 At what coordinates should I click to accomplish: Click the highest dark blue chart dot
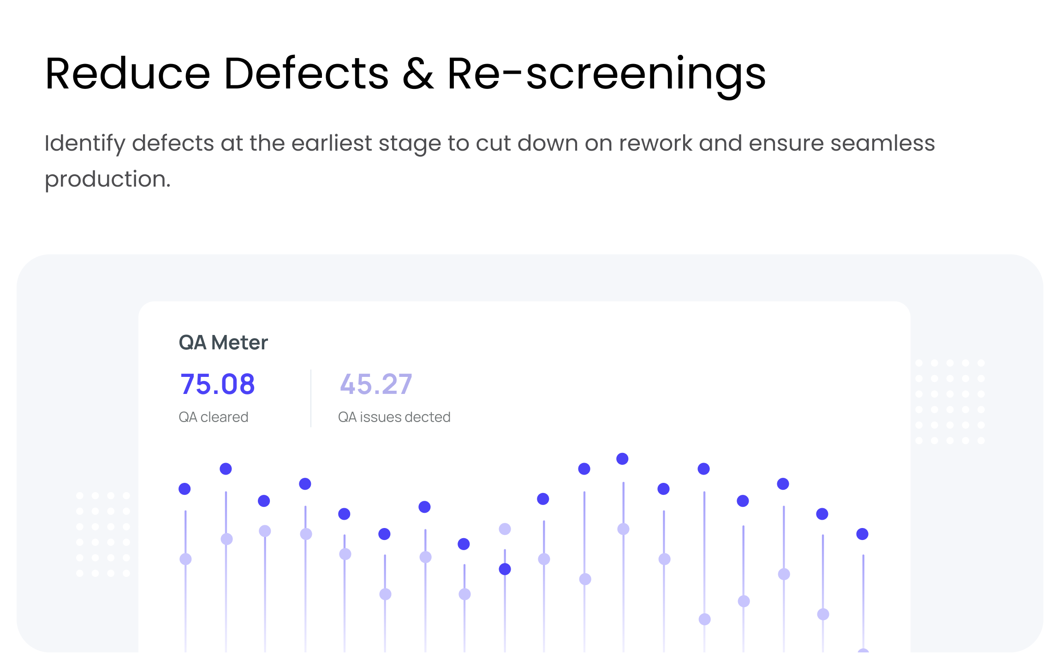tap(622, 459)
